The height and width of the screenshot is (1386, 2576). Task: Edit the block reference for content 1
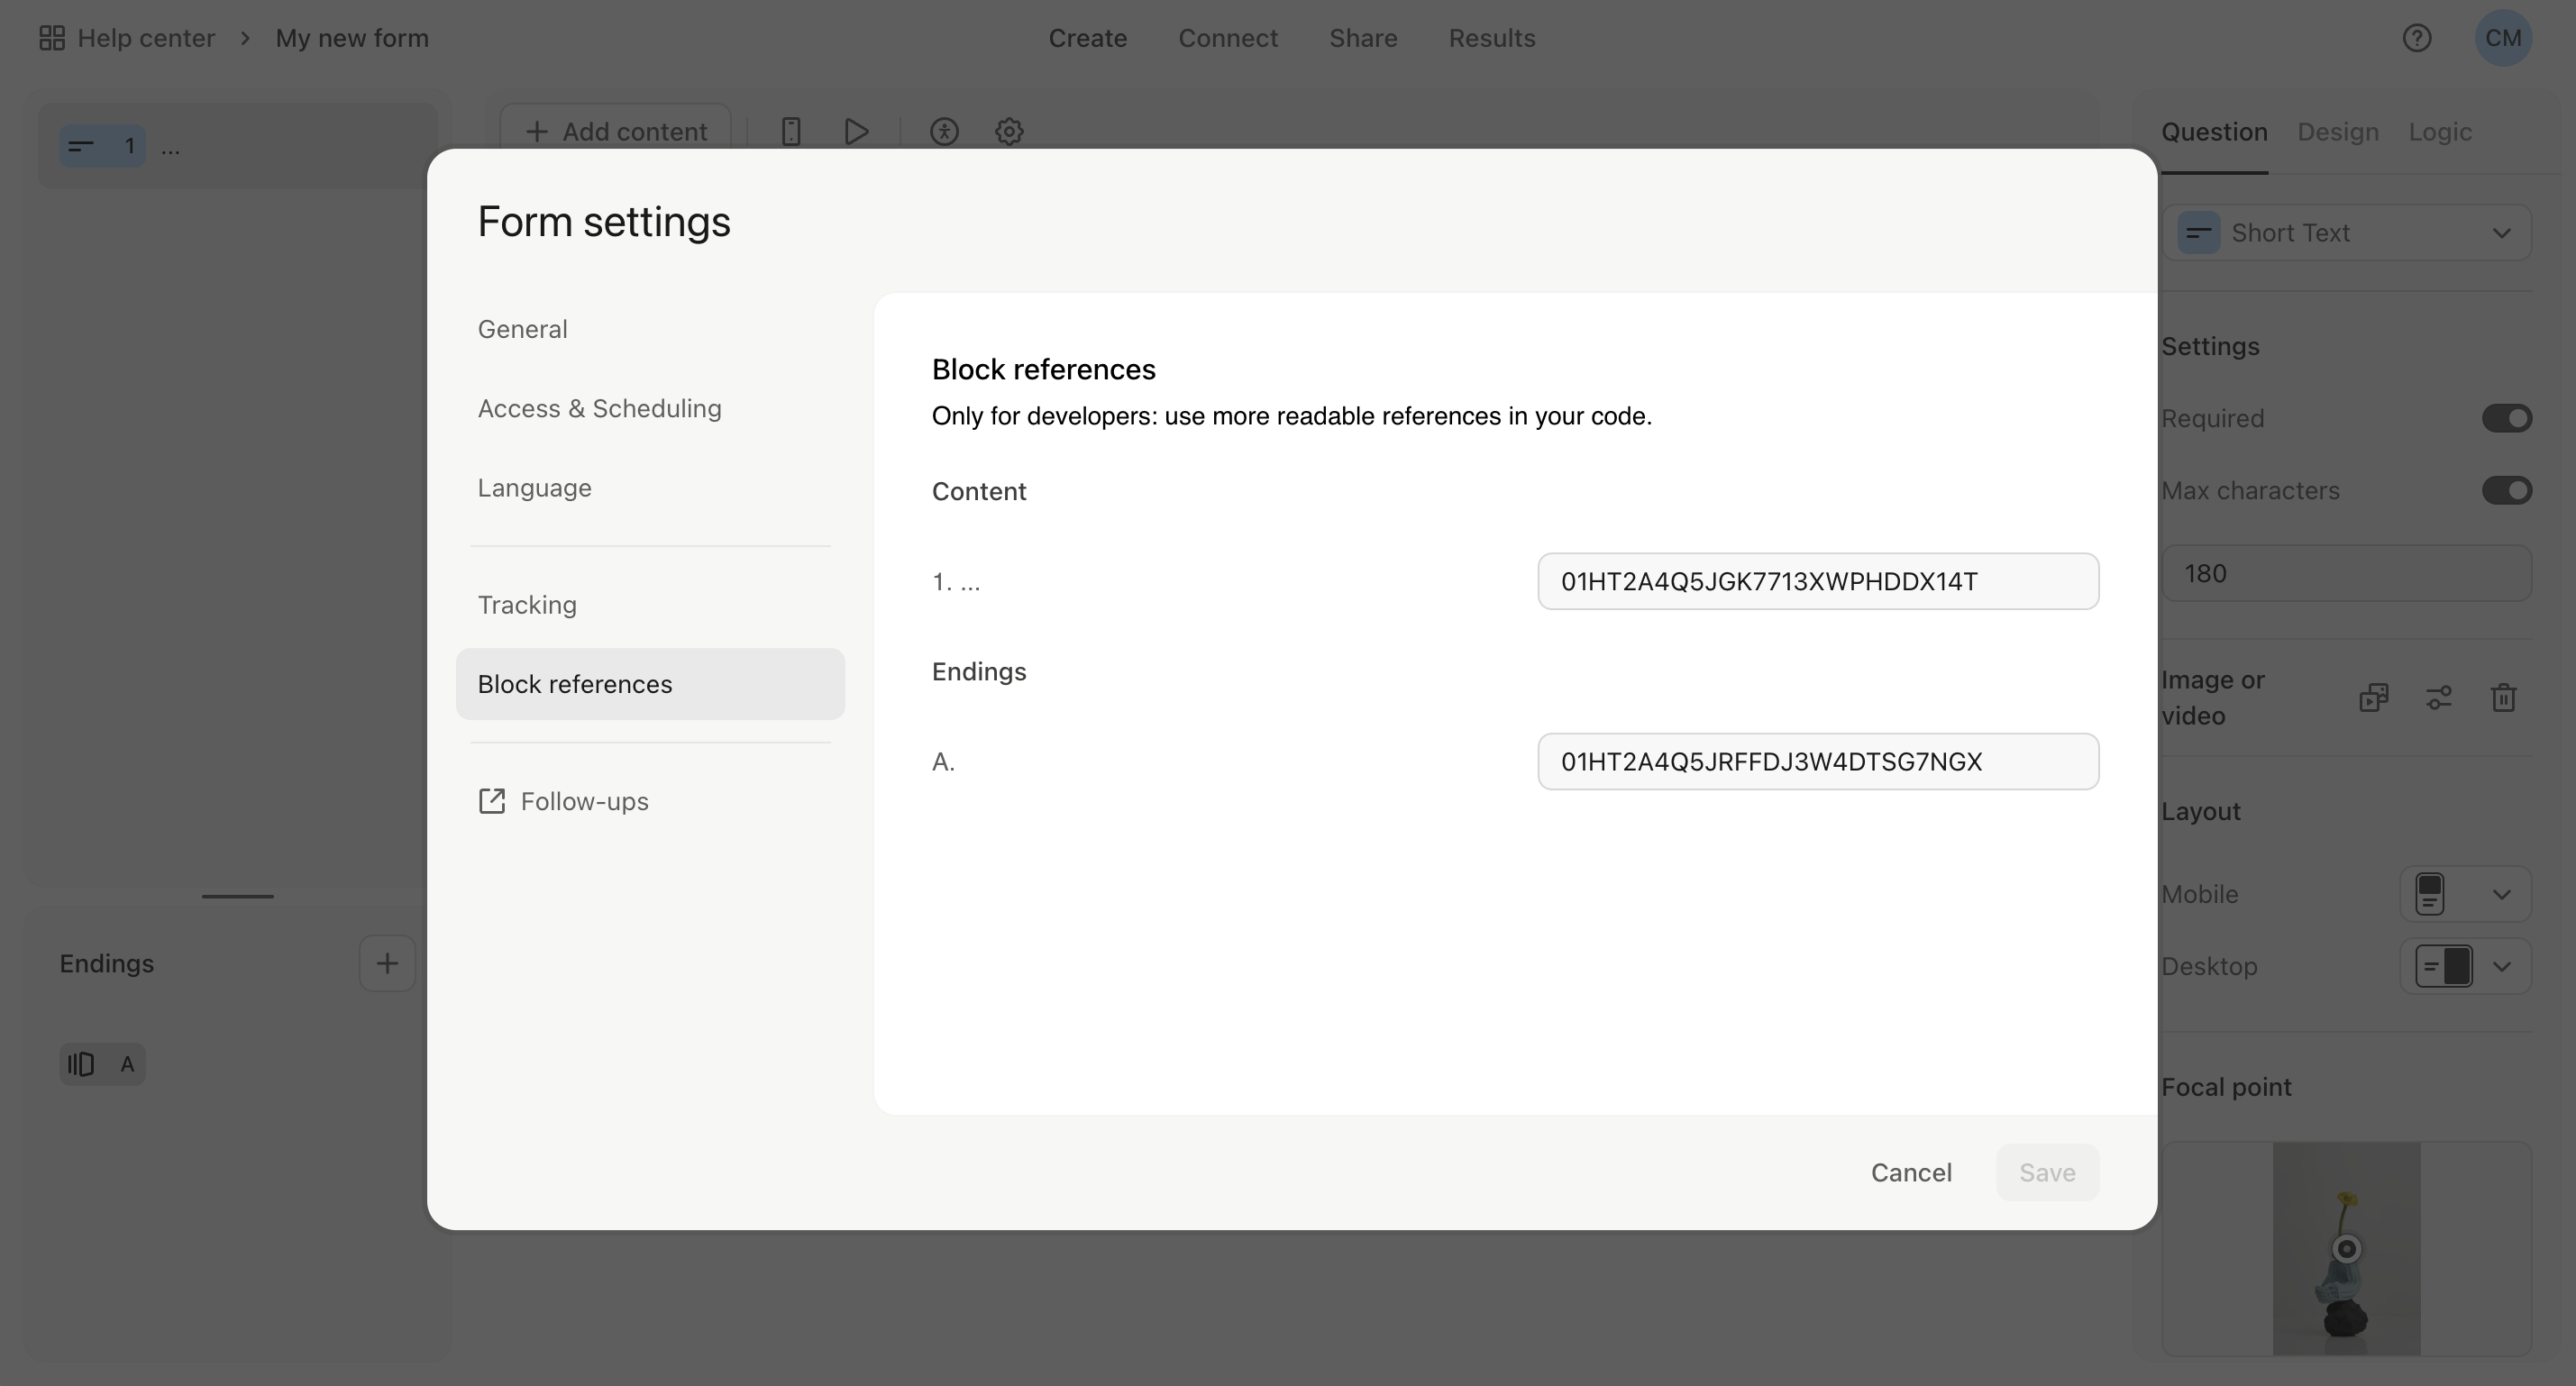click(1818, 581)
